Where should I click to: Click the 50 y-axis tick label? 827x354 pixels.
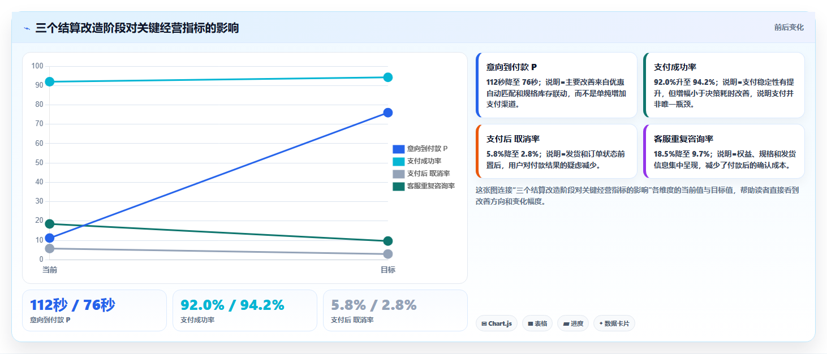click(39, 163)
